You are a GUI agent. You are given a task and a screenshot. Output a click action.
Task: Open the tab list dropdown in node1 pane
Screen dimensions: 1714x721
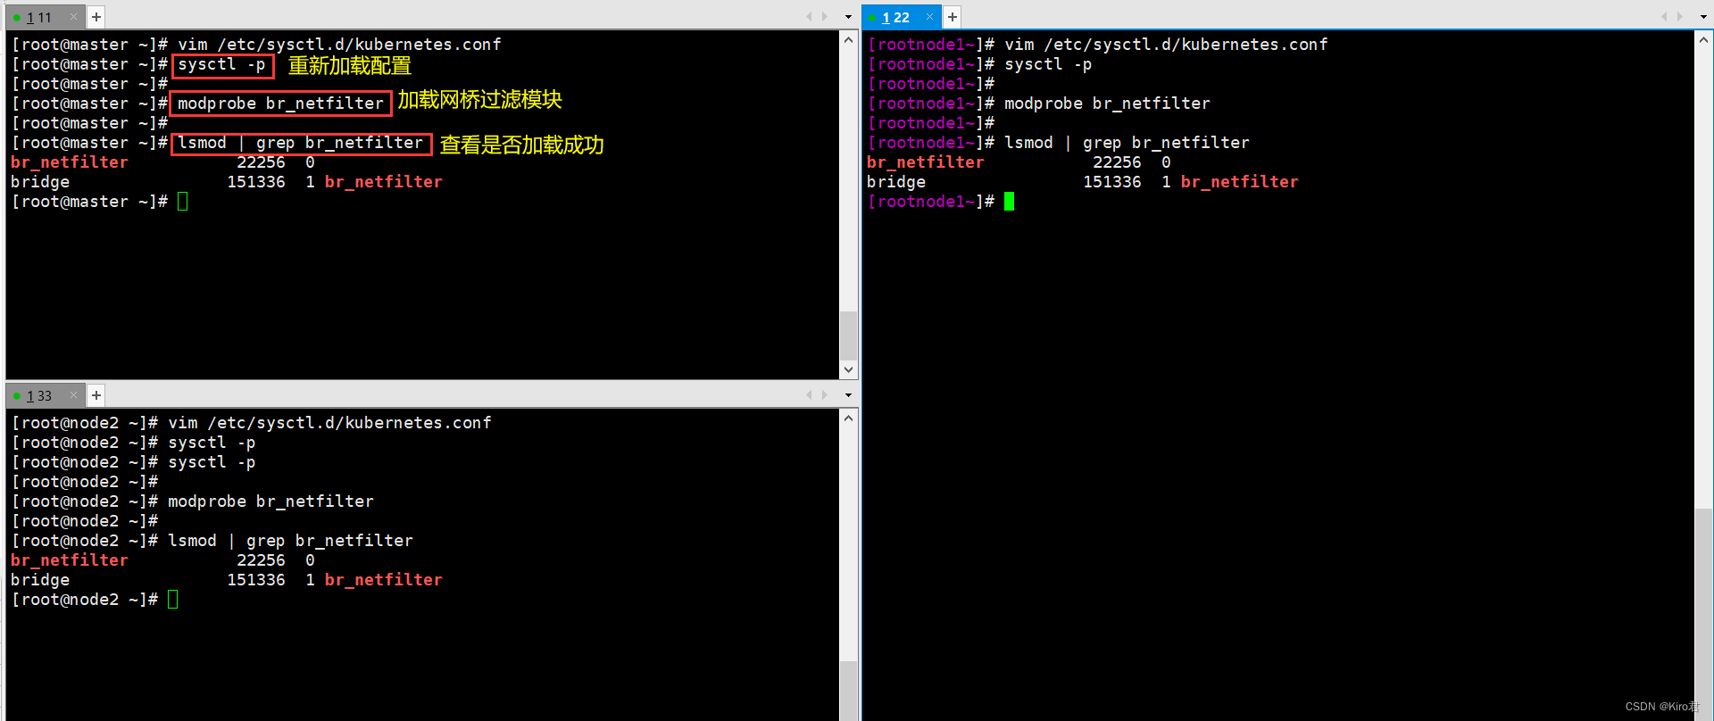pyautogui.click(x=1703, y=17)
